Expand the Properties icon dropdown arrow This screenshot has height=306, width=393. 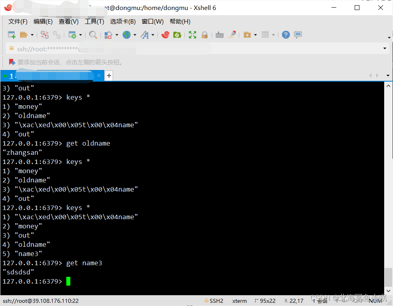point(80,35)
